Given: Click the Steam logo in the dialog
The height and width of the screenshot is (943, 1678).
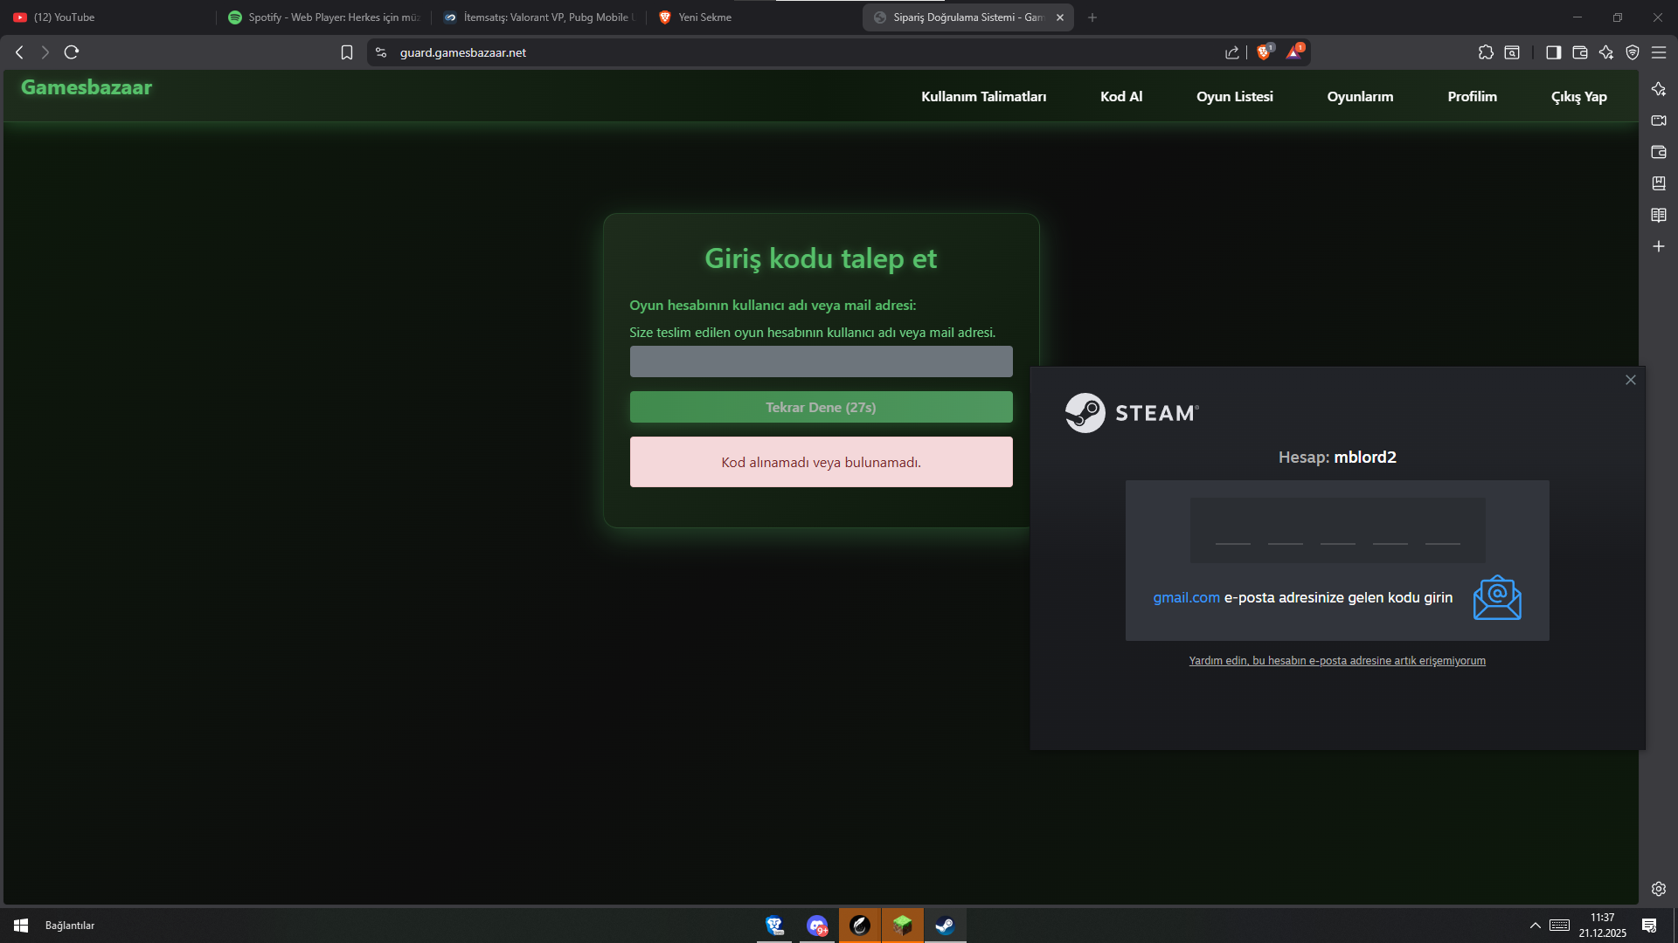Looking at the screenshot, I should click(x=1132, y=413).
